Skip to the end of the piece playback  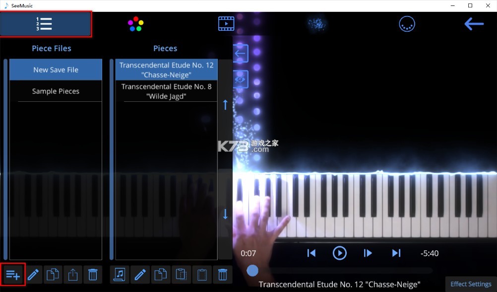click(x=396, y=253)
